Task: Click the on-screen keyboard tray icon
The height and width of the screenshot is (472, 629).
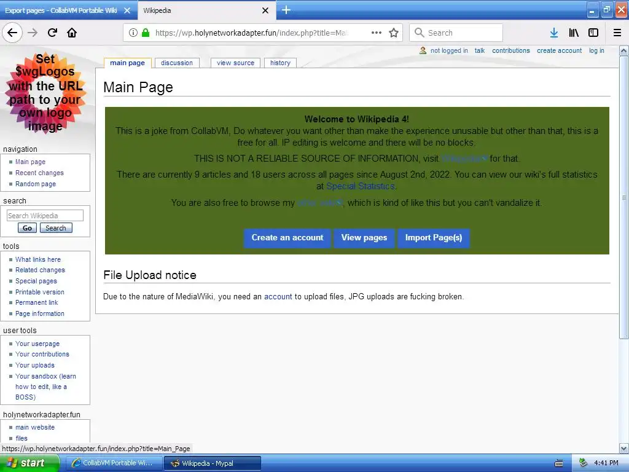Action: click(559, 463)
